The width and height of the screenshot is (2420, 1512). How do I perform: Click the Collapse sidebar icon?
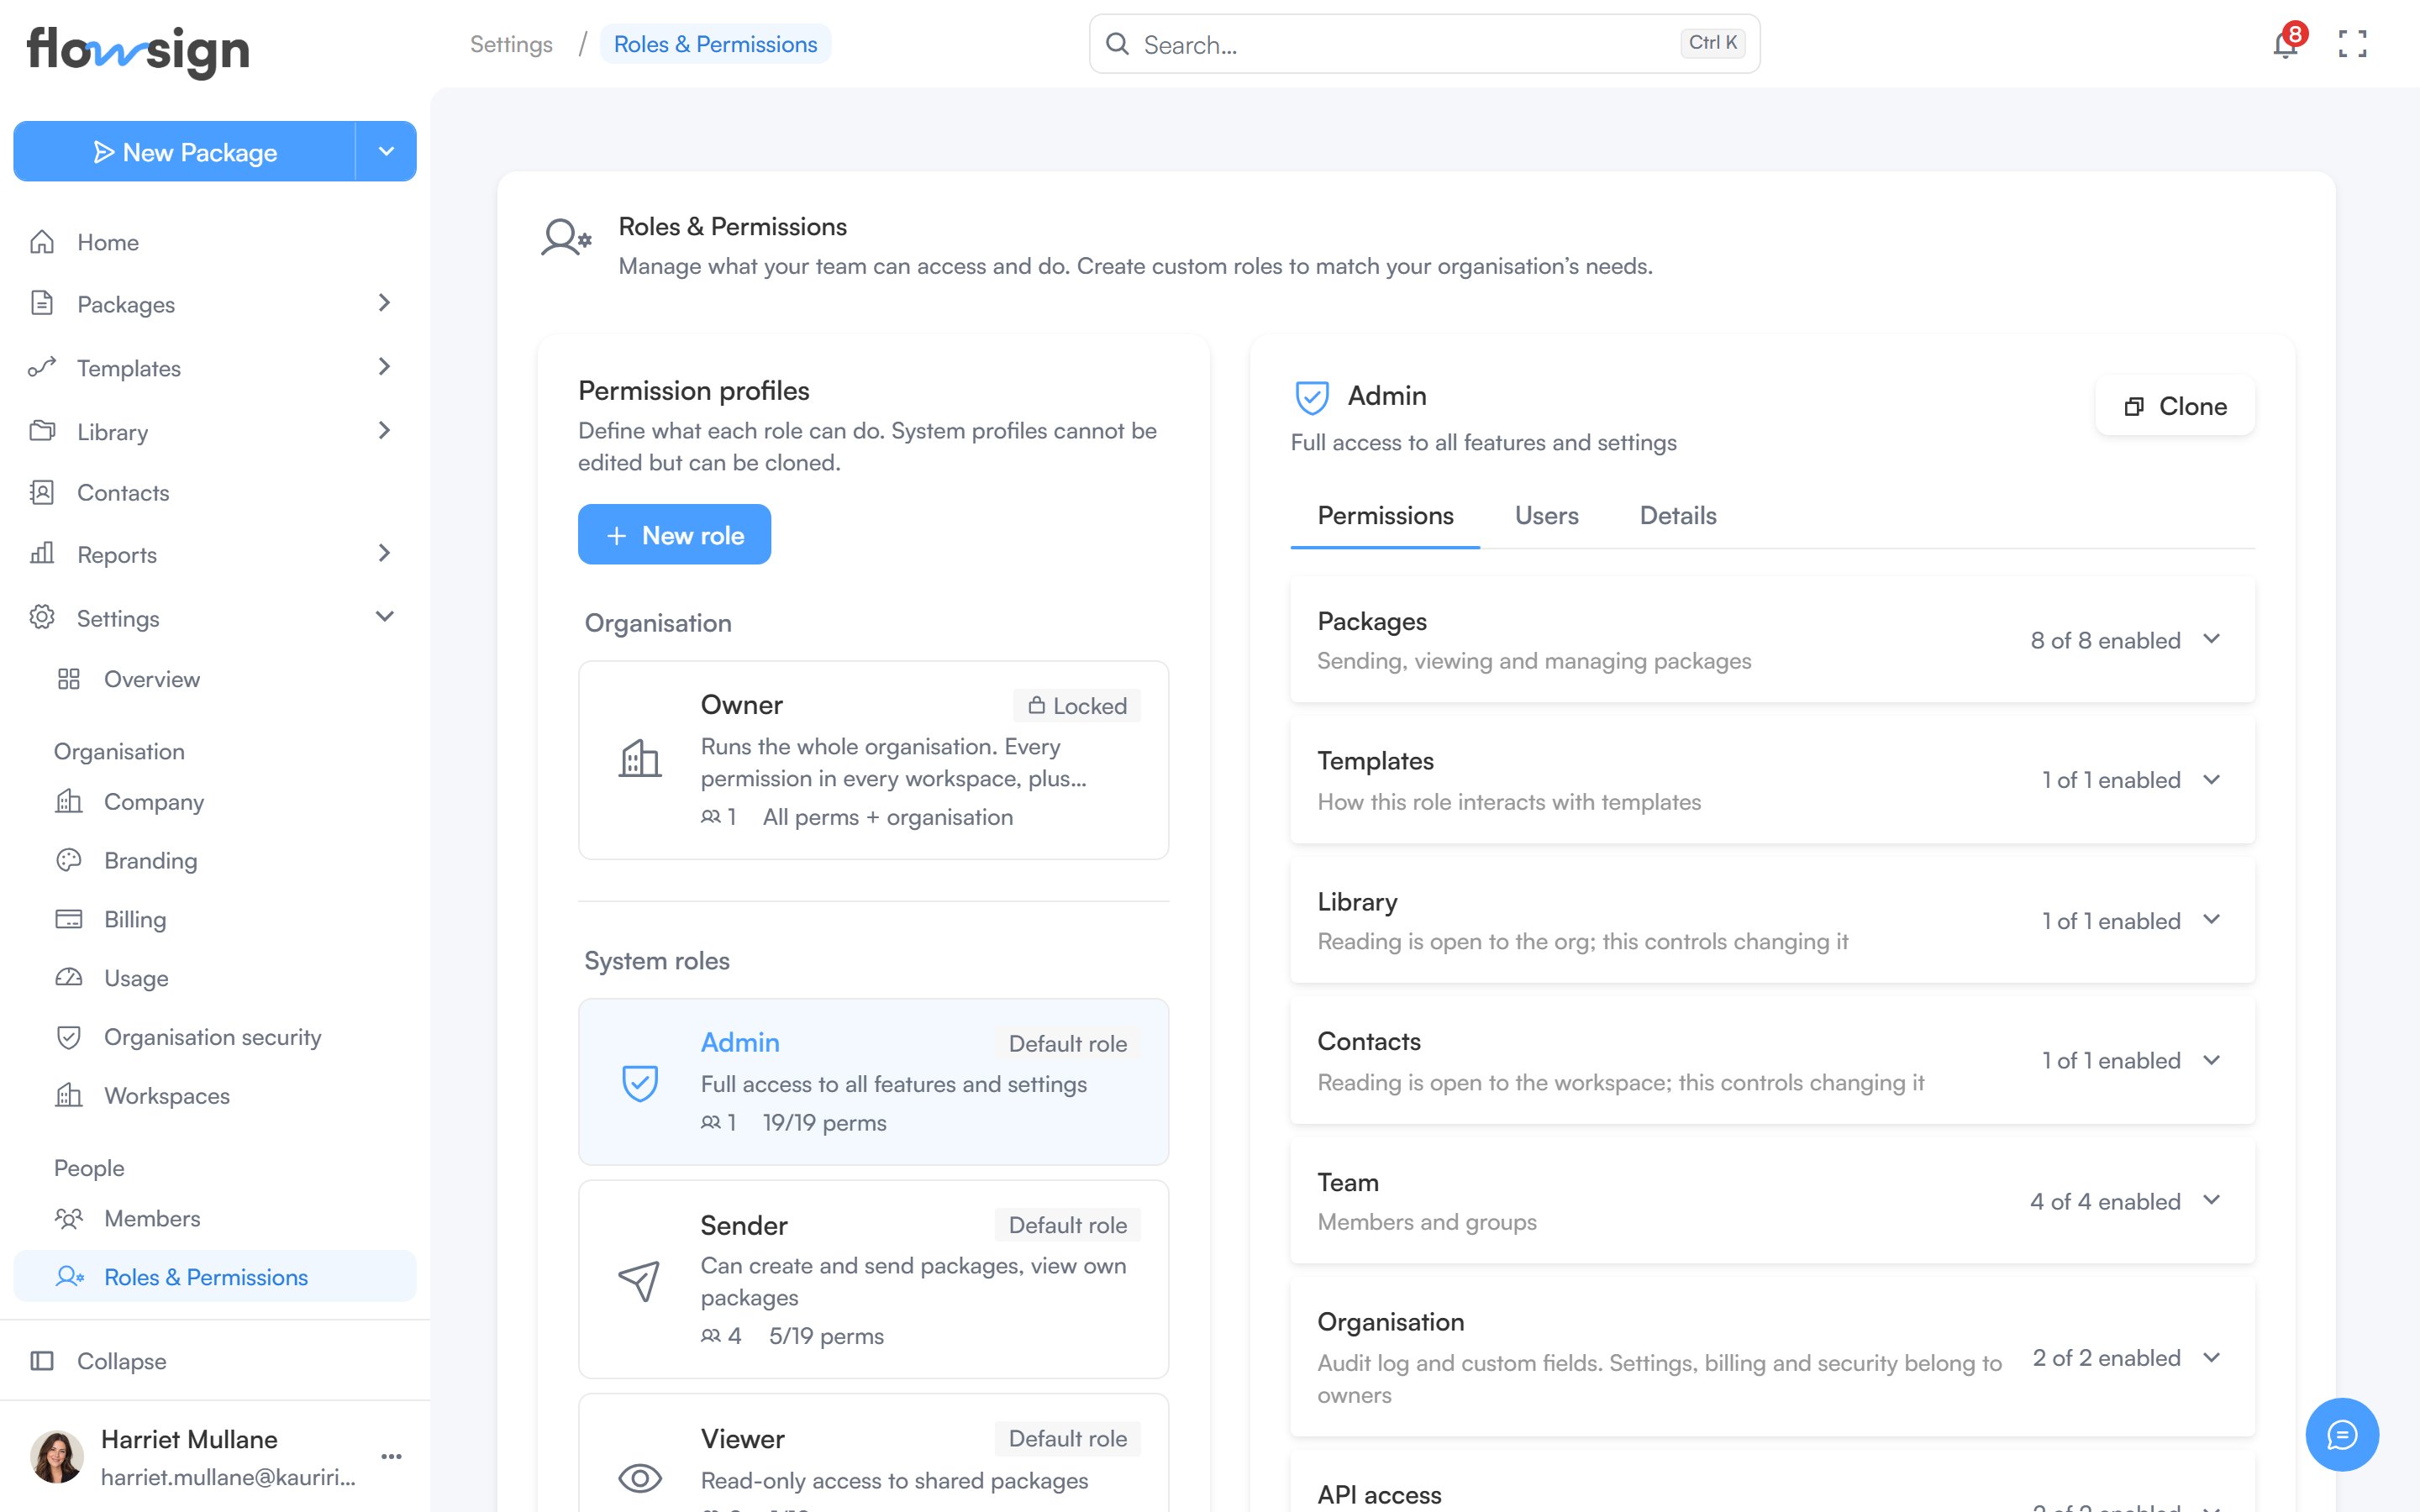pos(42,1361)
